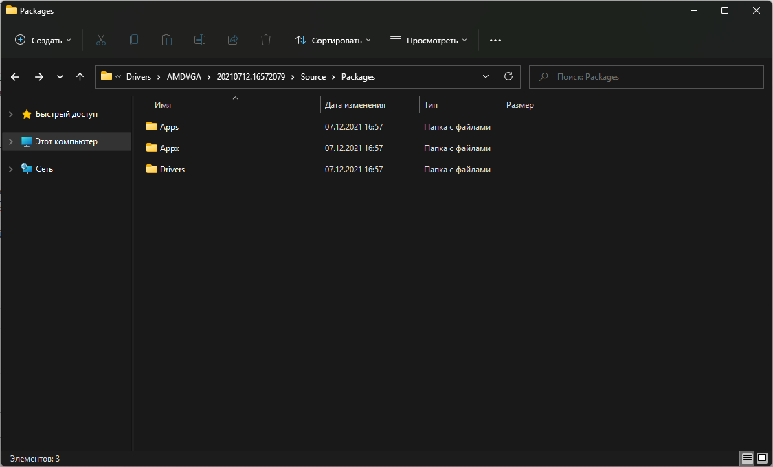Select the Drivers folder name in list

coord(172,170)
